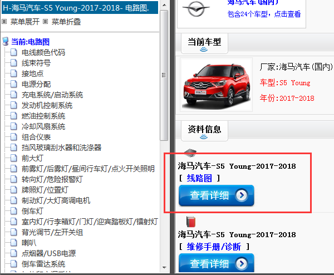Viewport: 334px width, 275px height.
Task: Click 查看详细 button under 线路图
Action: pos(216,195)
